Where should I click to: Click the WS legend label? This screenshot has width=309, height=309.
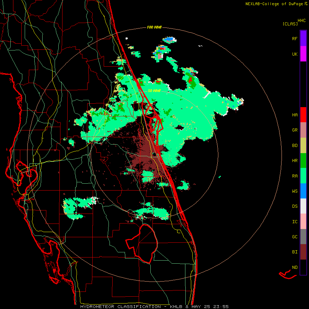pos(295,191)
